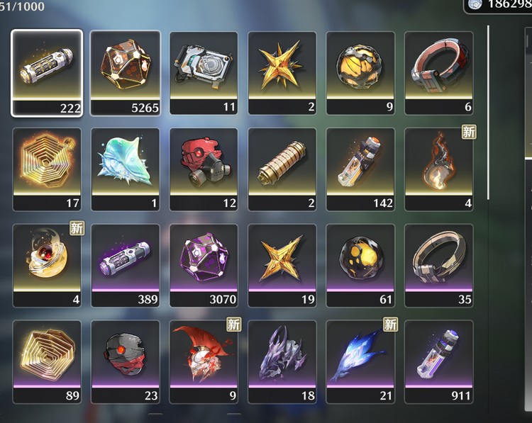This screenshot has height=423, width=532.
Task: Choose the blue feather flame item with count 21
Action: click(x=360, y=362)
